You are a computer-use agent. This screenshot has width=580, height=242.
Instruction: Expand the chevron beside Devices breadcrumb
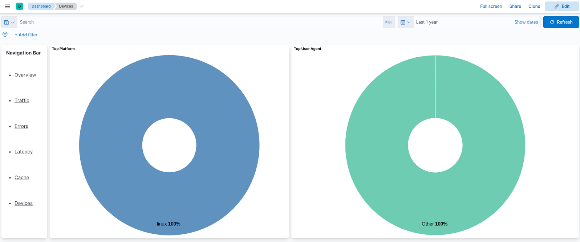81,6
